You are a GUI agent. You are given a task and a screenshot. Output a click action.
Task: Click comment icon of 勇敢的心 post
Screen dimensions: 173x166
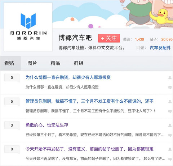170,135
